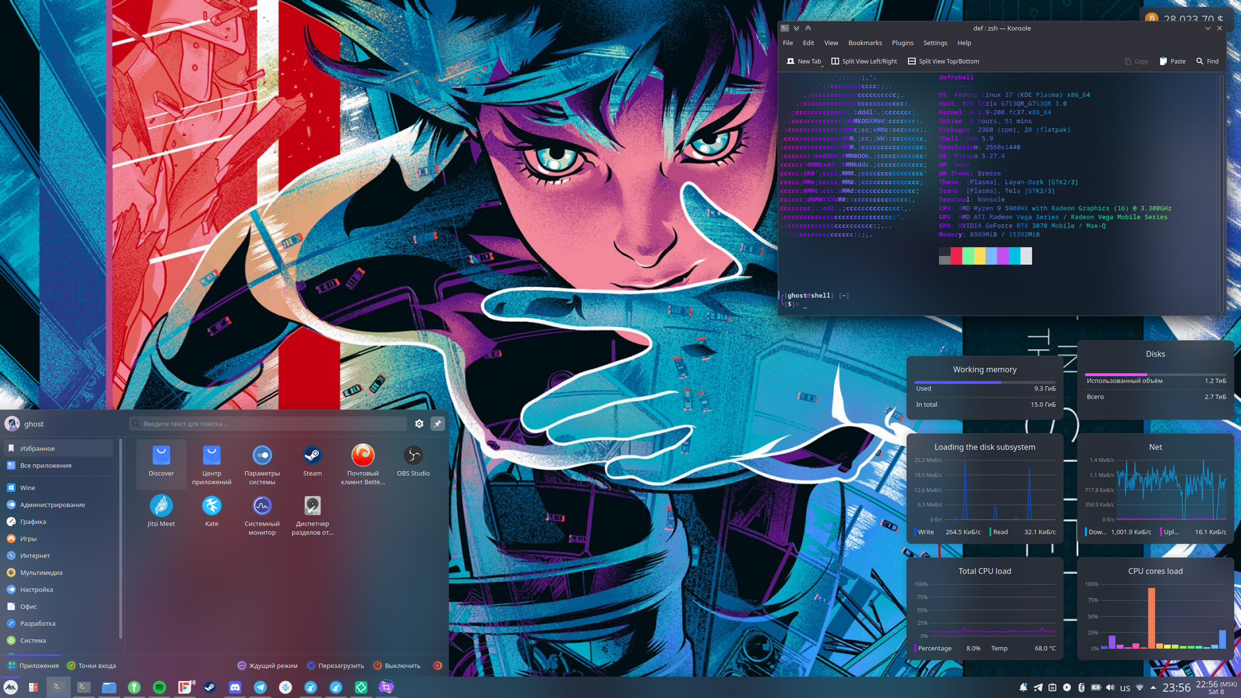This screenshot has height=698, width=1241.
Task: Open Help menu in Konsole
Action: [964, 43]
